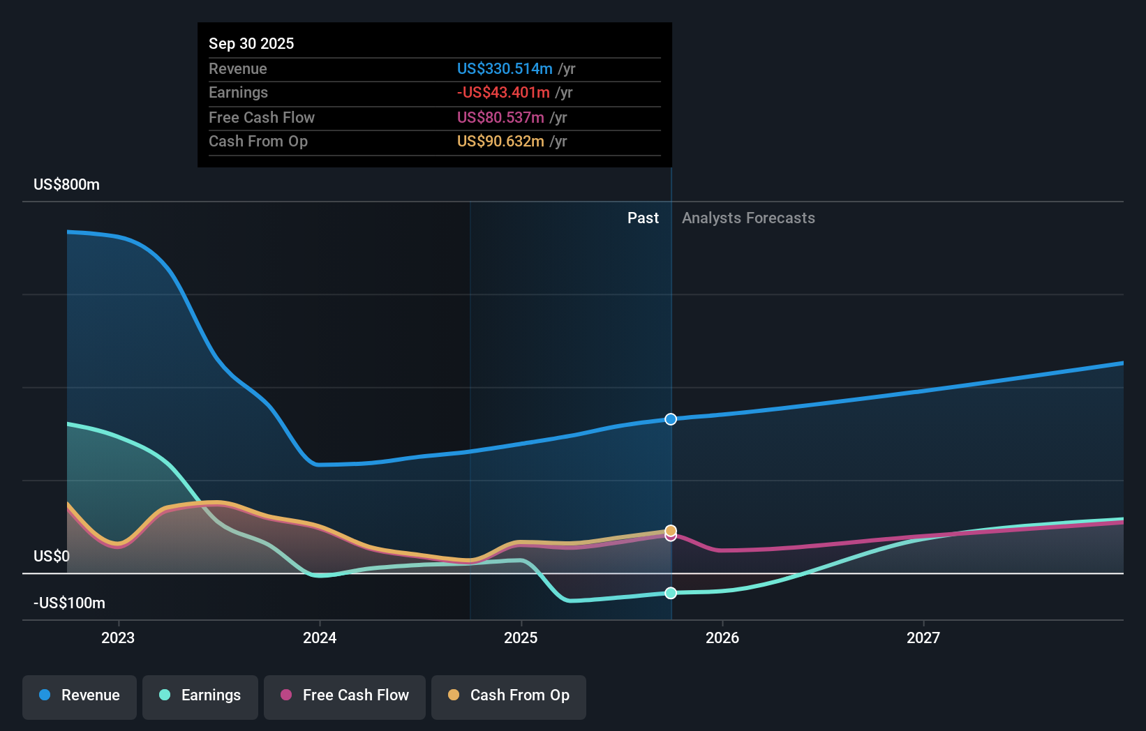Image resolution: width=1146 pixels, height=731 pixels.
Task: Switch to the Past section of the chart
Action: (643, 218)
